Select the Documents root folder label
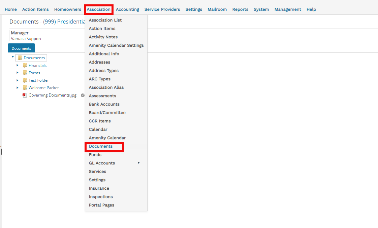Viewport: 378px width, 228px height. [34, 58]
